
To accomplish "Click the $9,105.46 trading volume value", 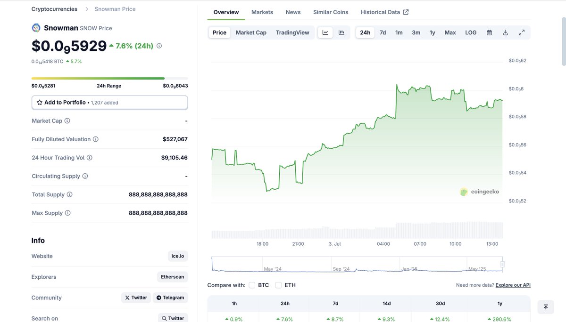I will tap(175, 158).
